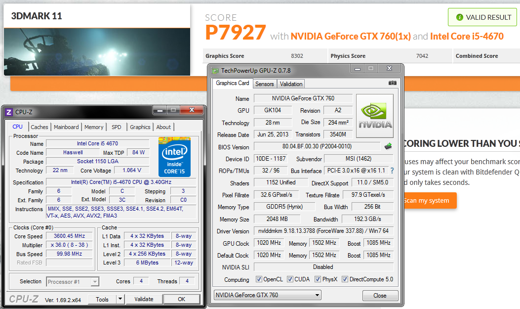
Task: Click the CPU-Z purple title bar icon
Action: pyautogui.click(x=9, y=112)
